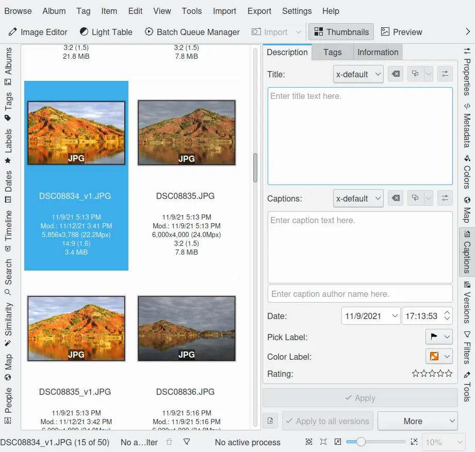Clear the Title text with the erase icon
Image resolution: width=475 pixels, height=452 pixels.
395,74
